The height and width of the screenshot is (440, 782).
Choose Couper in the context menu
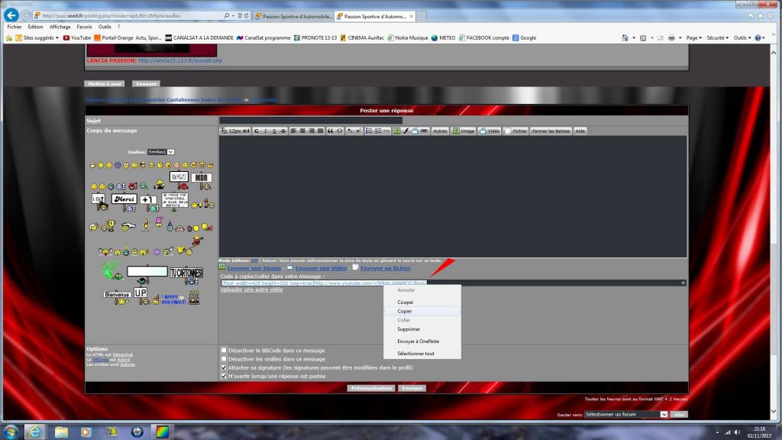(x=422, y=302)
